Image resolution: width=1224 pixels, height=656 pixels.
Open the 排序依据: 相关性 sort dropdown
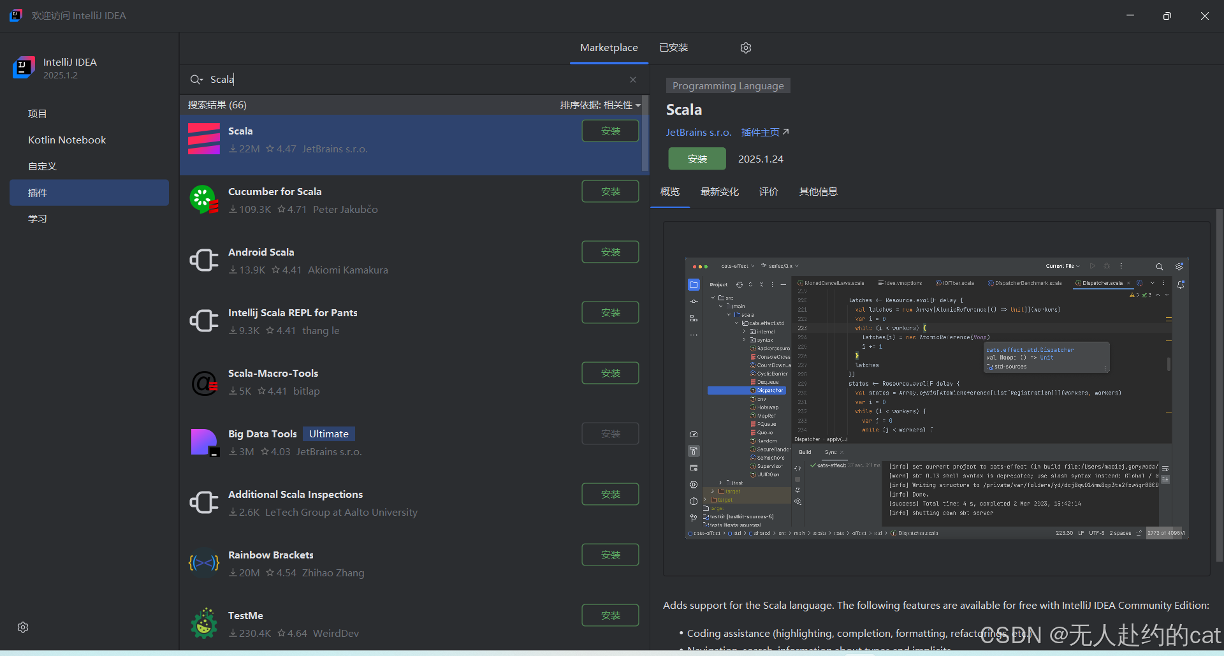(601, 105)
